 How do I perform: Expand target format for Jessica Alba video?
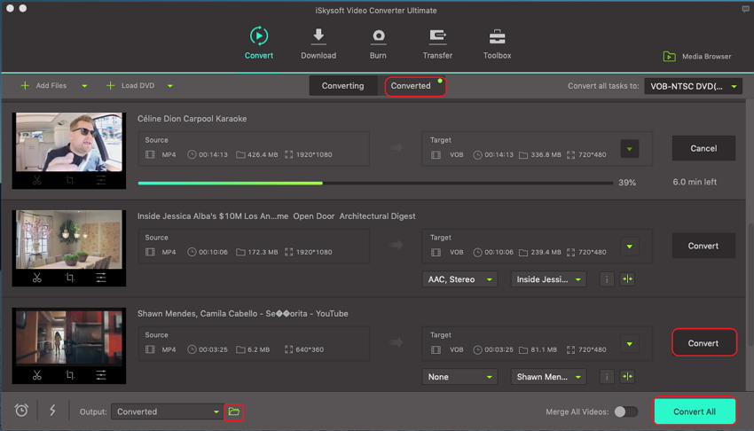[x=630, y=247]
